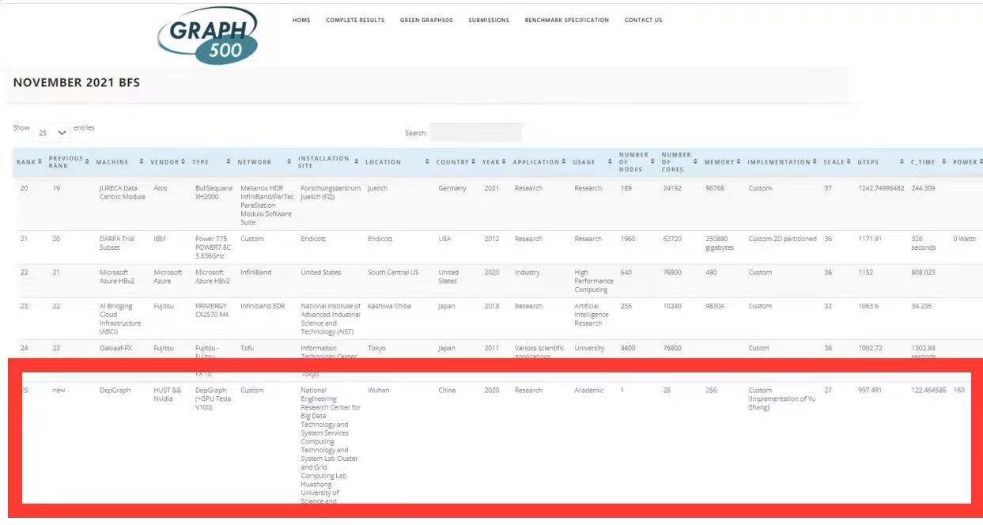Focus the table Search input field

(x=476, y=133)
